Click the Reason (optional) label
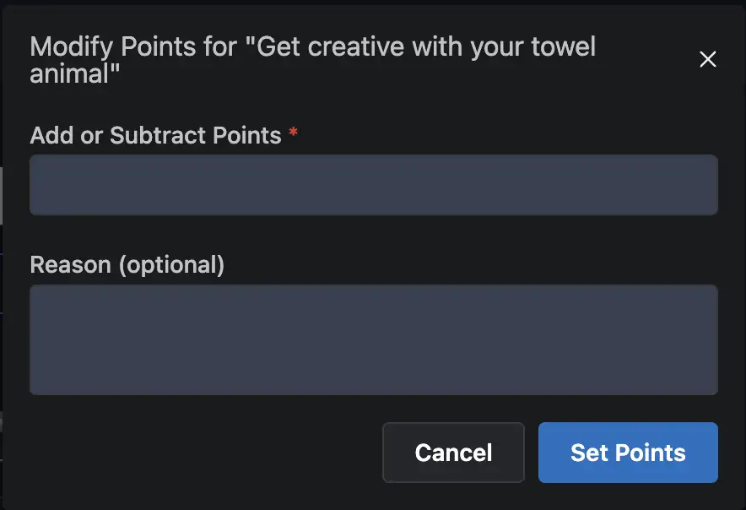Image resolution: width=746 pixels, height=510 pixels. click(127, 264)
